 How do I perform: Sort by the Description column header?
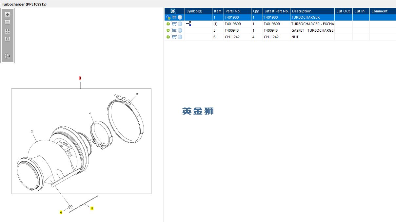pyautogui.click(x=312, y=11)
